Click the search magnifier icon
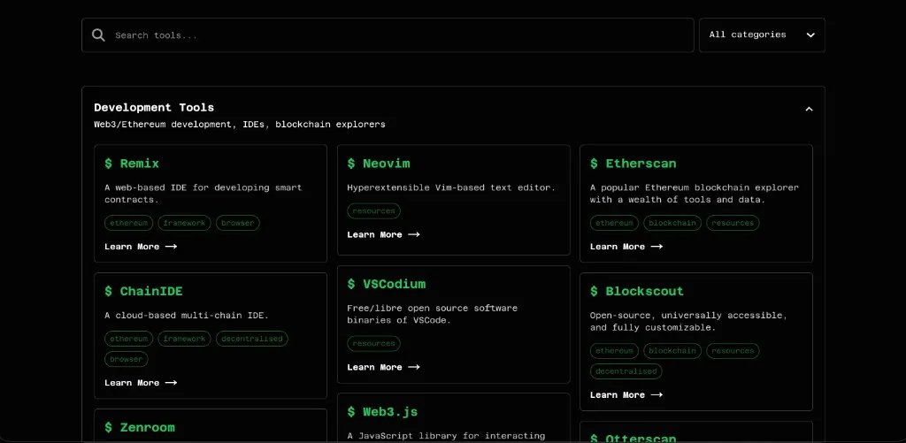Viewport: 906px width, 443px height. click(x=98, y=35)
